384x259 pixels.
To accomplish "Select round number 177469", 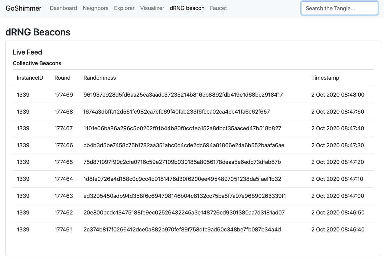I will (64, 95).
